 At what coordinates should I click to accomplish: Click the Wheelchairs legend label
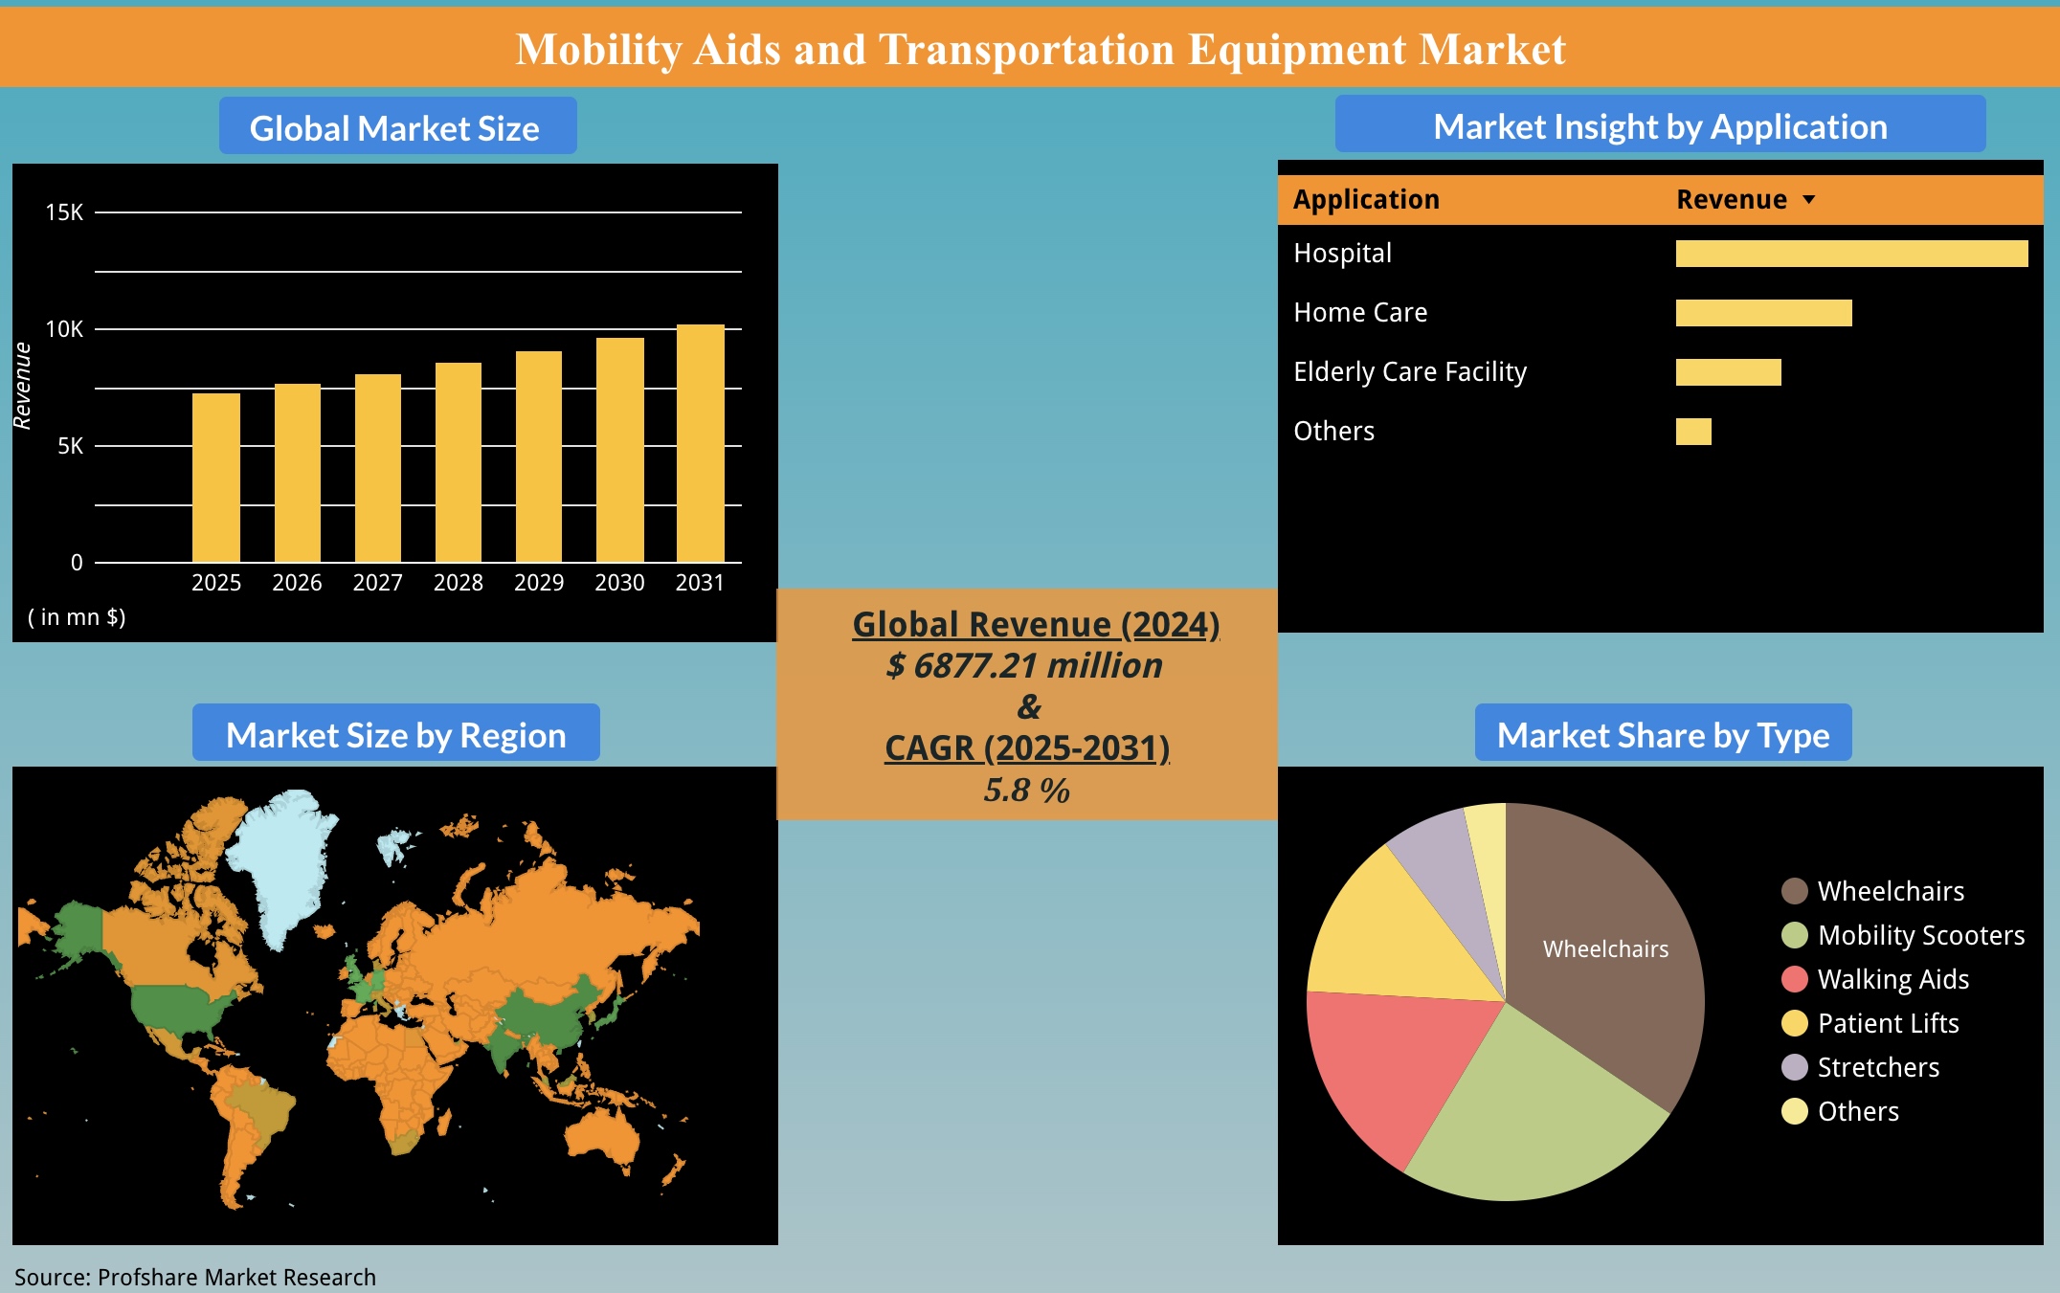tap(1891, 891)
